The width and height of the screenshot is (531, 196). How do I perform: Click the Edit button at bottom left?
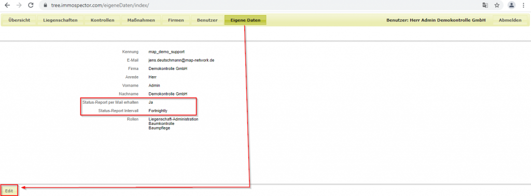(x=9, y=191)
